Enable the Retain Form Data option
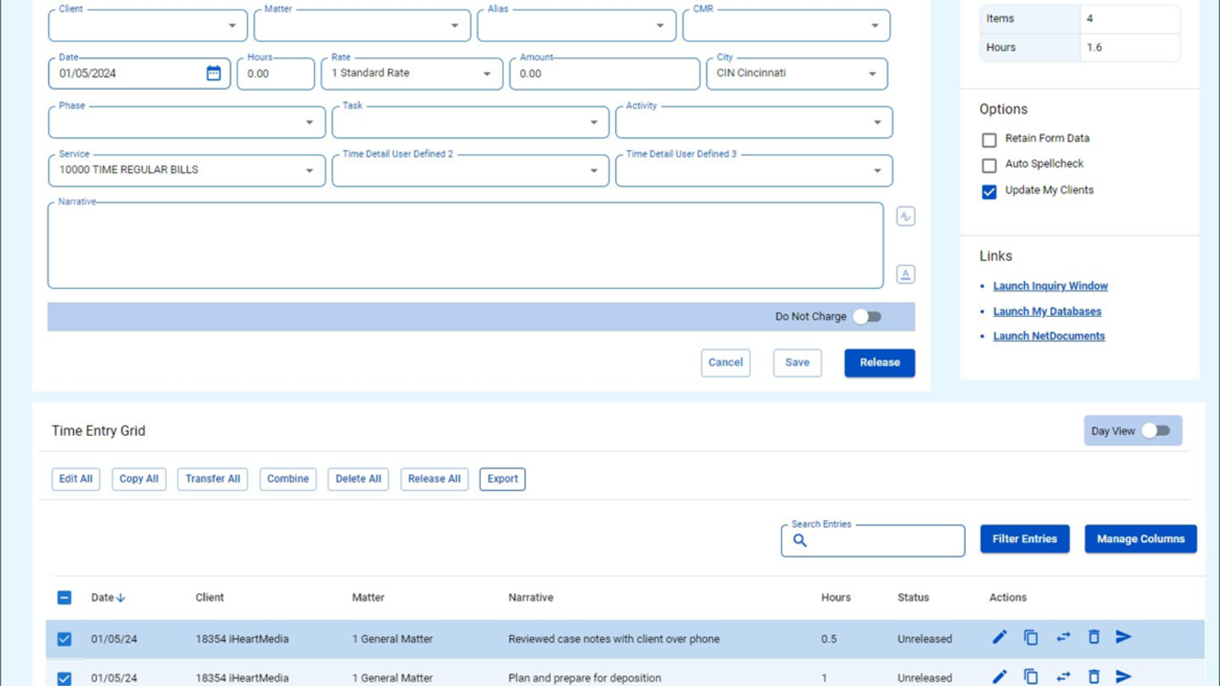The height and width of the screenshot is (686, 1220). (x=989, y=139)
